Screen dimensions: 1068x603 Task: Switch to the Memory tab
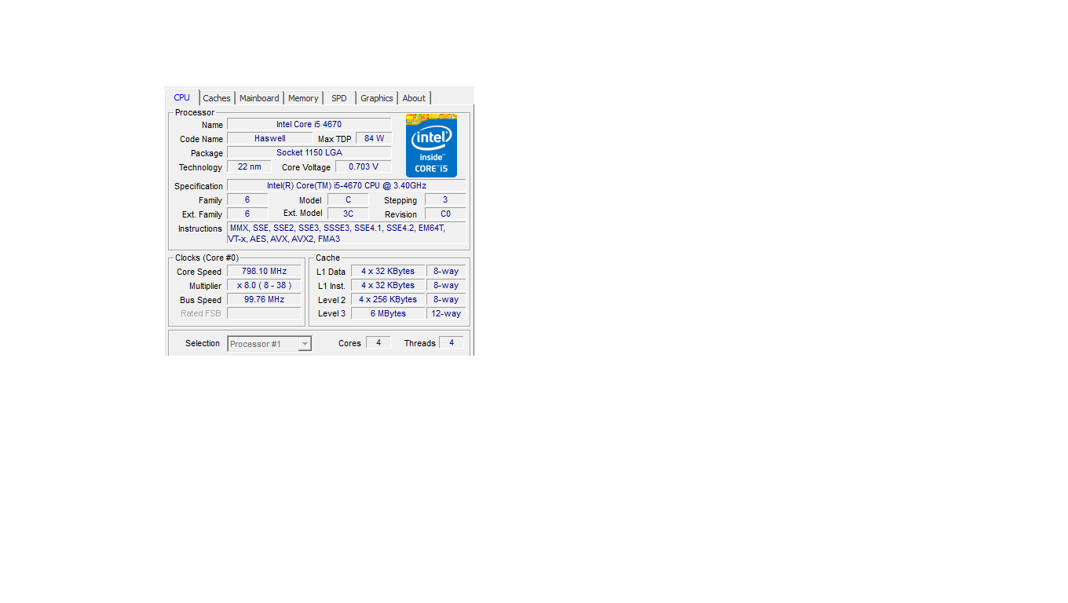pyautogui.click(x=303, y=98)
